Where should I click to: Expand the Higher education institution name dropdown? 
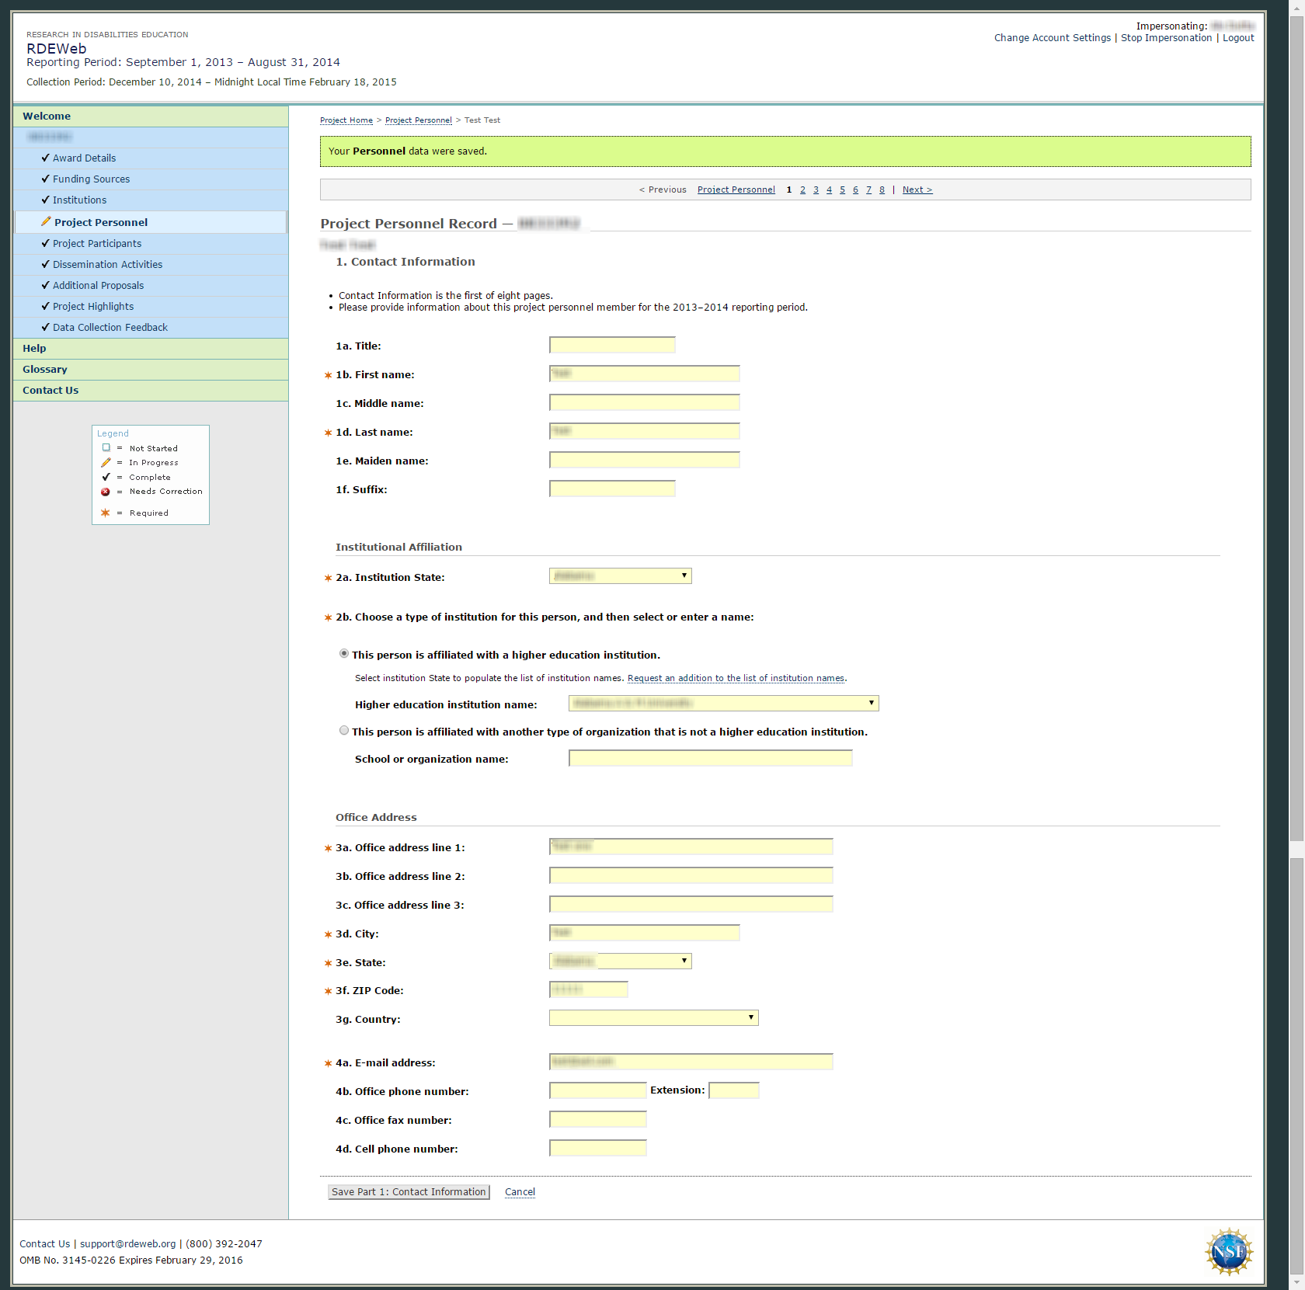(723, 704)
